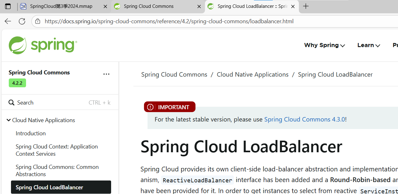Click the Spring Cloud Commons sidebar title
Viewport: 398px width, 194px height.
coord(39,73)
